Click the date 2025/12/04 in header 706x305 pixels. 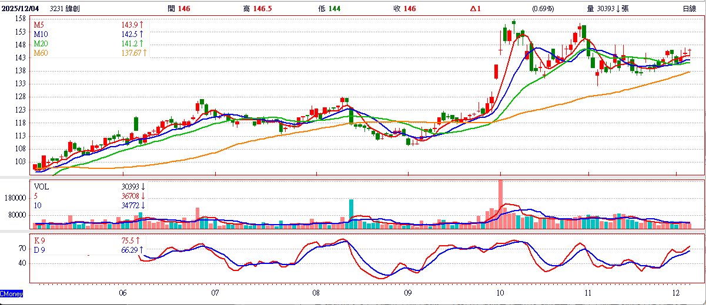point(21,9)
